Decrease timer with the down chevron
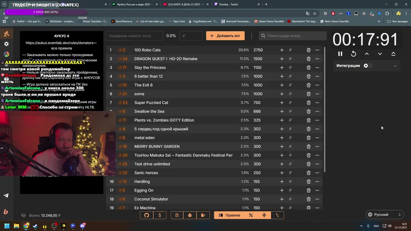 (380, 54)
